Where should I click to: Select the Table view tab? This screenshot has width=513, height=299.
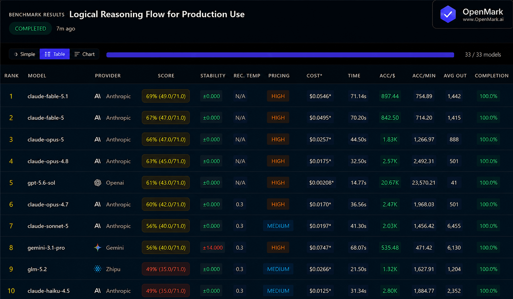pyautogui.click(x=55, y=54)
